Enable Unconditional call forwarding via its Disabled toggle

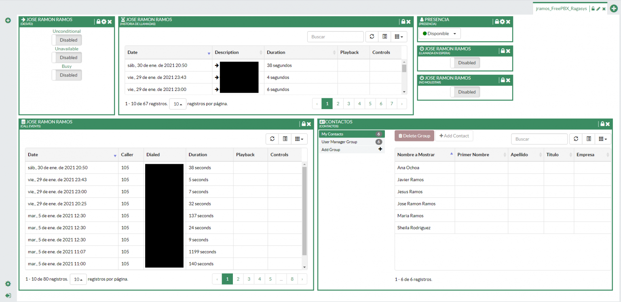(67, 40)
